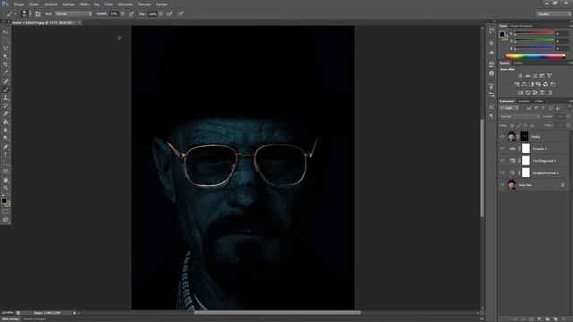573x322 pixels.
Task: Select the Blur tool
Action: [5, 130]
